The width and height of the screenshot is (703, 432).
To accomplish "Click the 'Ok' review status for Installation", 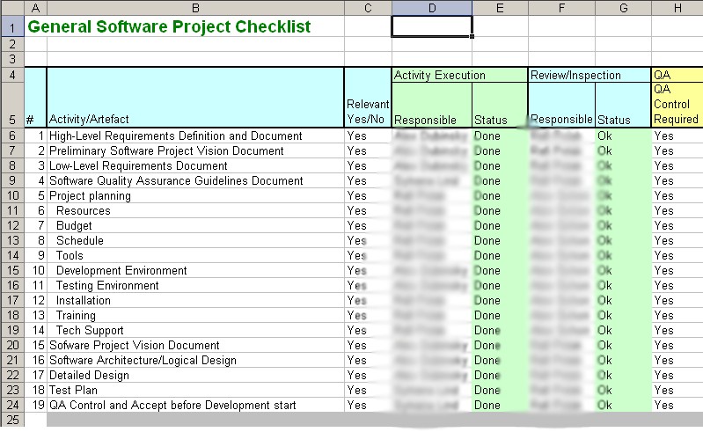I will click(623, 300).
